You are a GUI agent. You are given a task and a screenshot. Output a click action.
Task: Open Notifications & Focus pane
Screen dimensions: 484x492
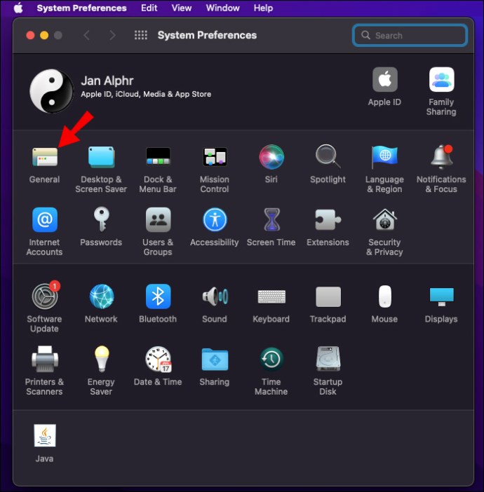[441, 157]
